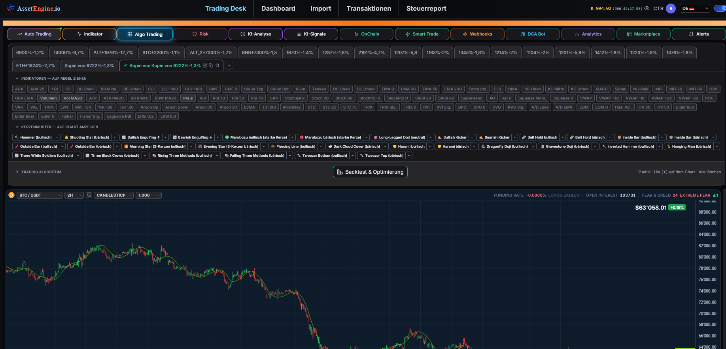The image size is (726, 349).
Task: Open the OnChain section
Action: (366, 34)
